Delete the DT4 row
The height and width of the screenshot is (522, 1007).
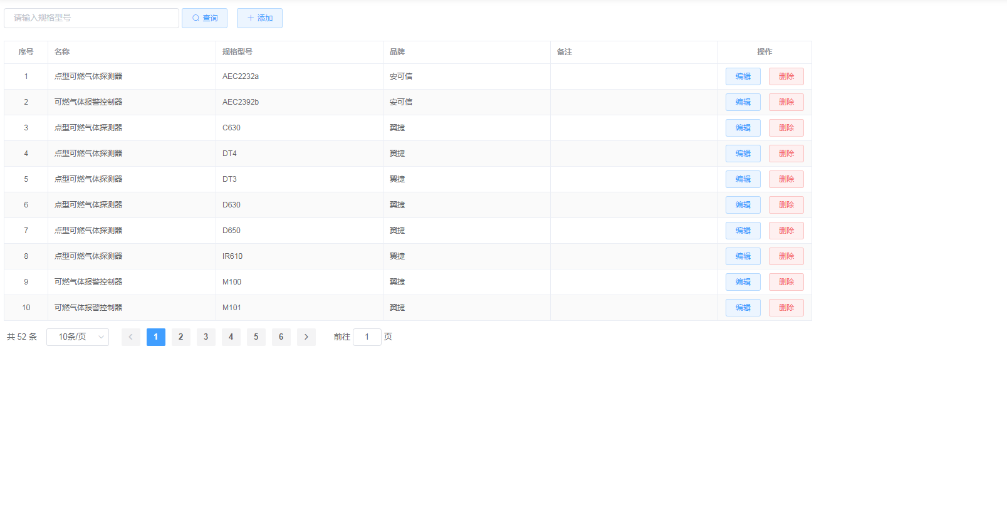[786, 154]
